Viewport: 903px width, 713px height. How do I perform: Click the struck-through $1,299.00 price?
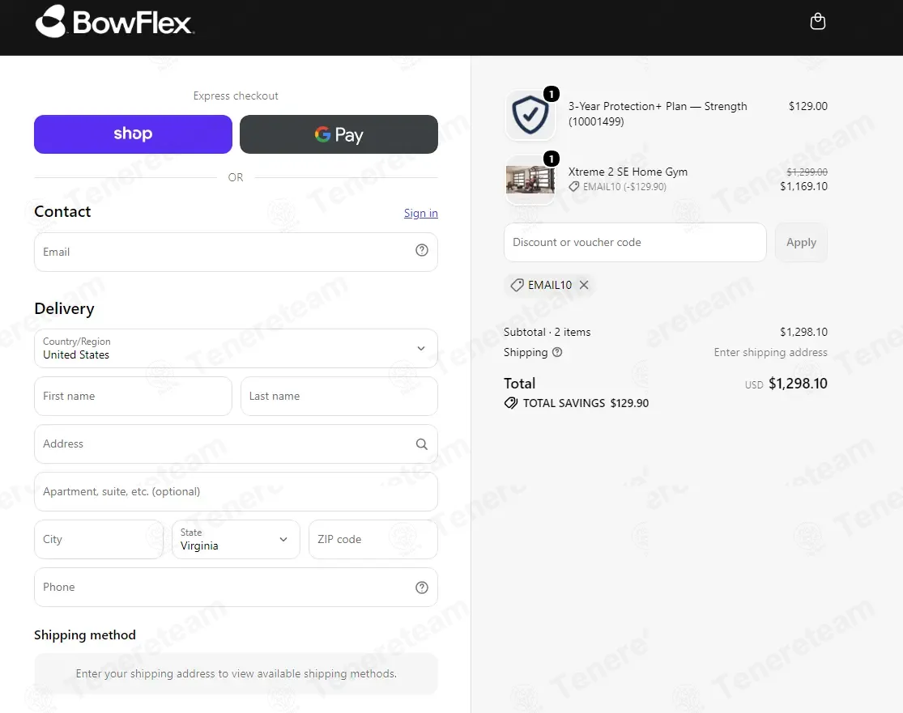coord(807,172)
